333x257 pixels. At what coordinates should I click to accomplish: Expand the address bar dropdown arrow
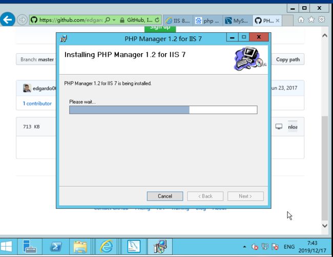tap(114, 20)
